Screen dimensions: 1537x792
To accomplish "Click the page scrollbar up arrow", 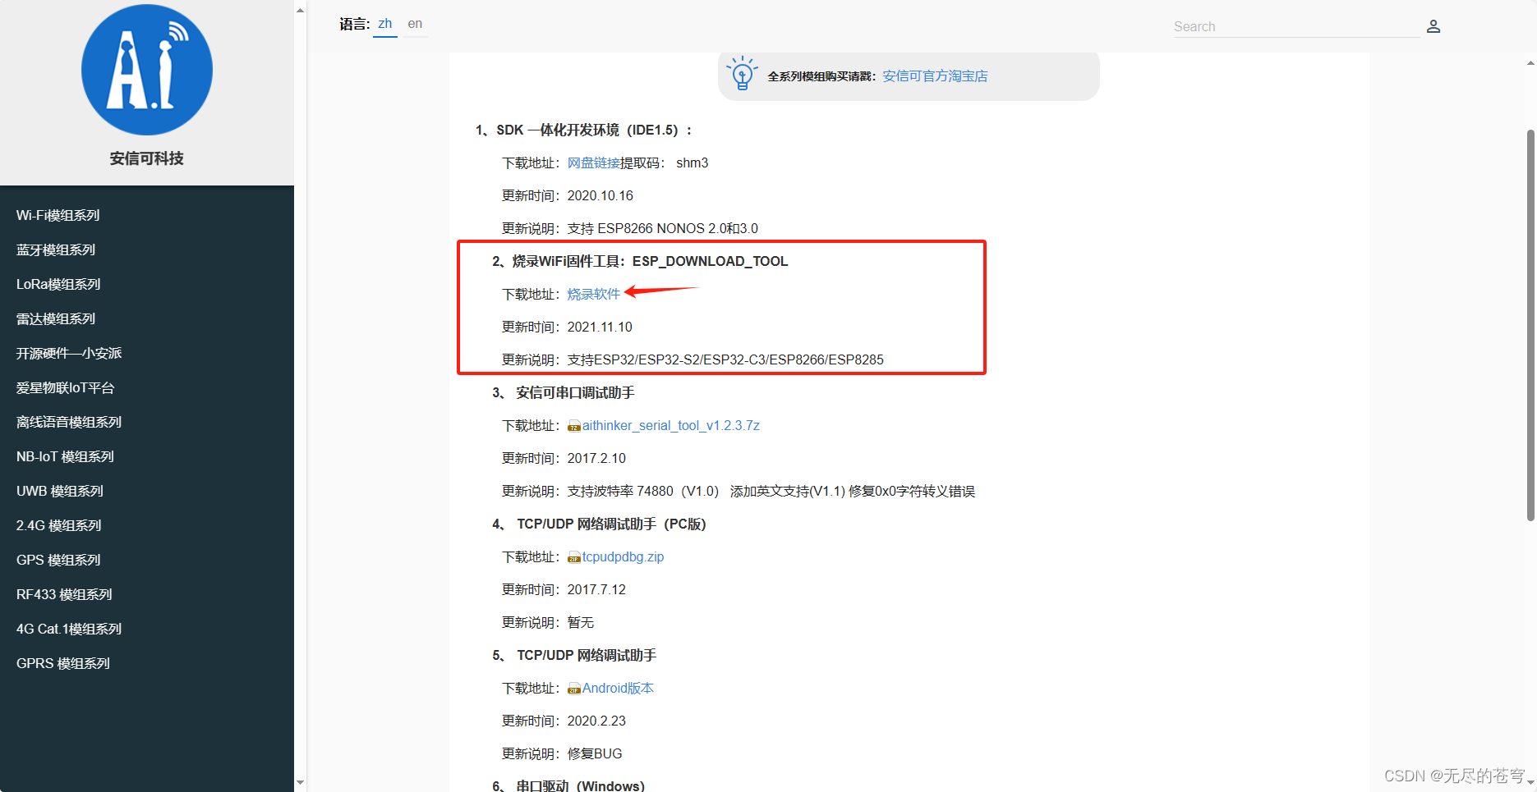I will pyautogui.click(x=1530, y=62).
